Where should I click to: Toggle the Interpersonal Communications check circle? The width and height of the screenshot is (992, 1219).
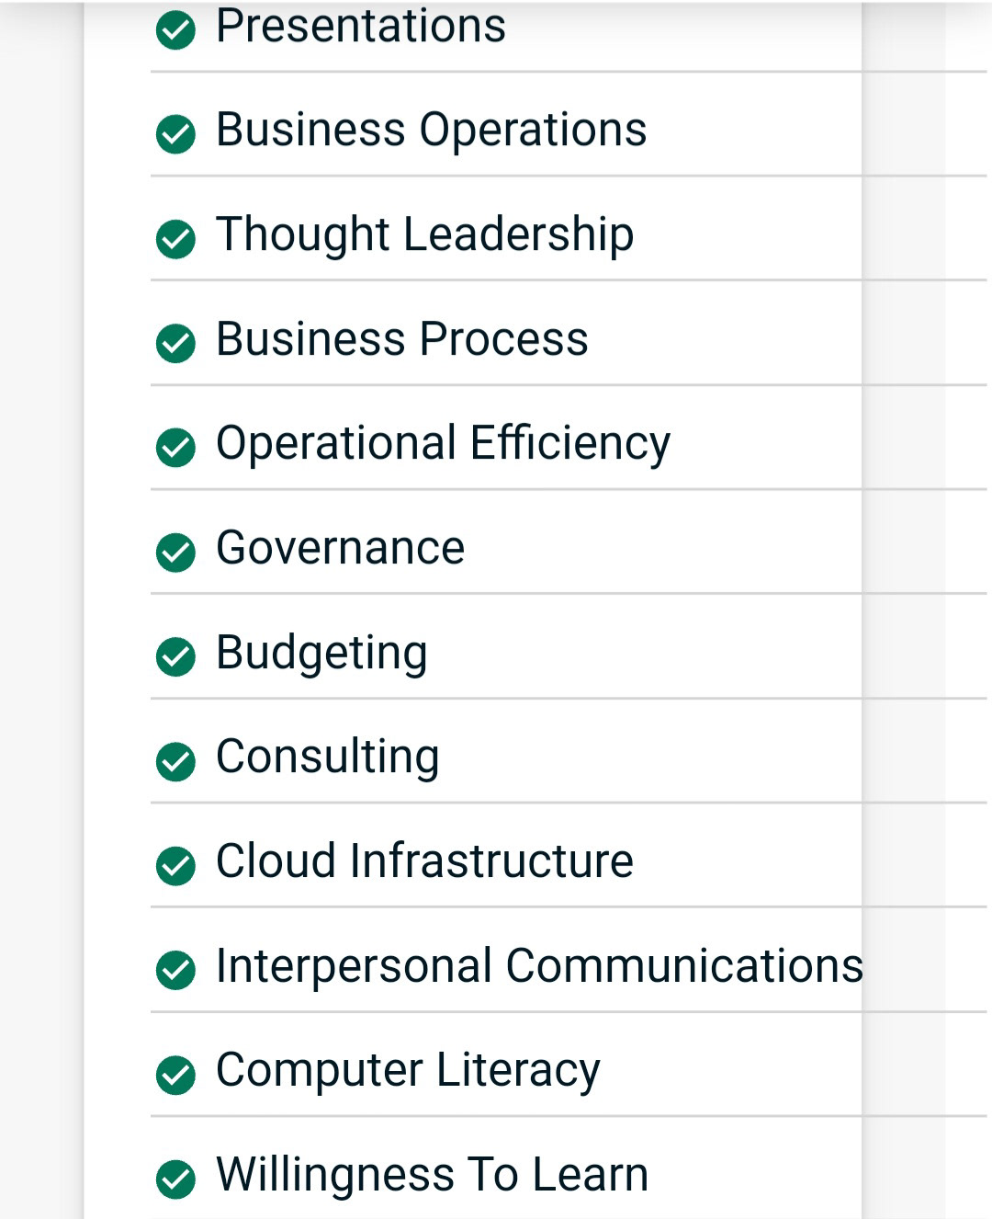[175, 970]
